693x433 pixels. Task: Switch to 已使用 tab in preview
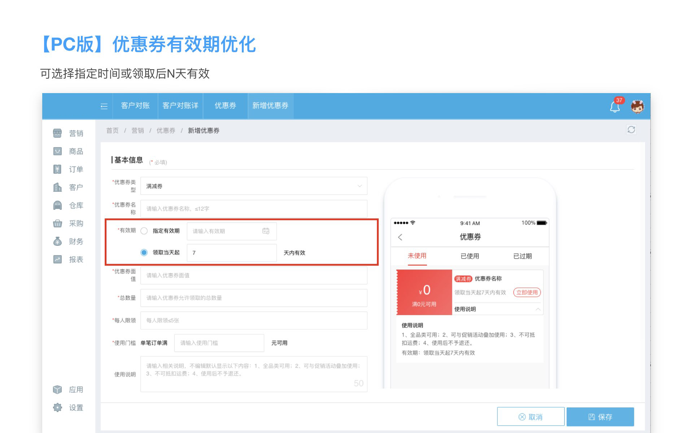tap(470, 256)
